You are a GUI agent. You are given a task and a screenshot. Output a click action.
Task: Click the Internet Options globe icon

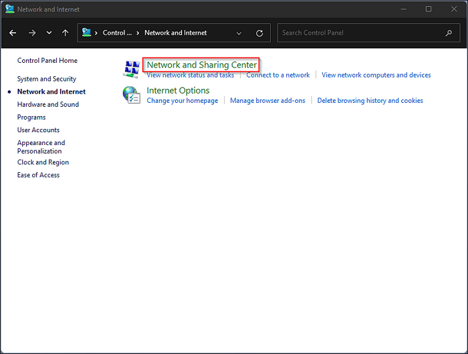point(131,95)
